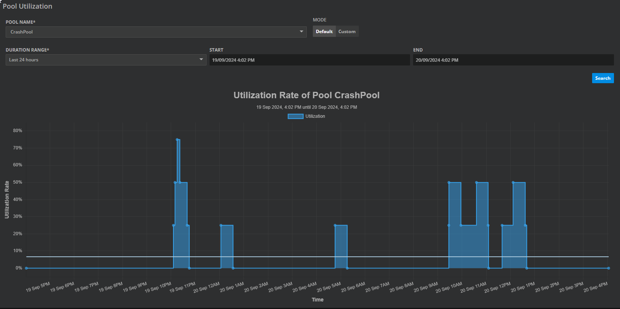Toggle the Utilization legend color swatch
The height and width of the screenshot is (309, 620).
tap(295, 116)
